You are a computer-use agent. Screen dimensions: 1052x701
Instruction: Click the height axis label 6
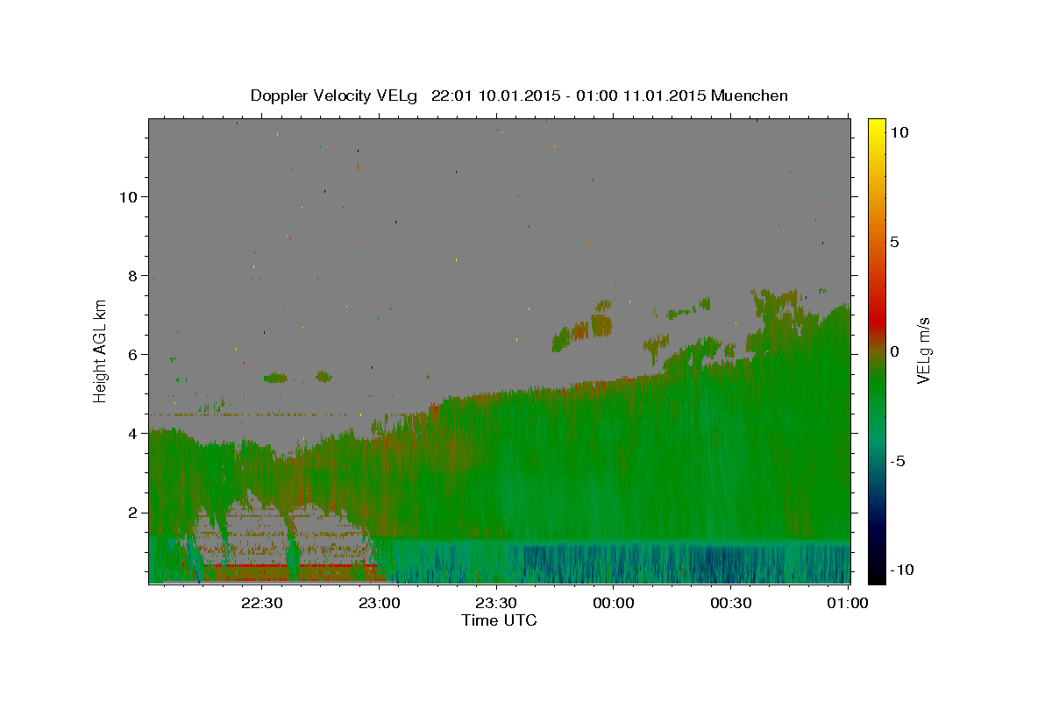click(x=133, y=355)
